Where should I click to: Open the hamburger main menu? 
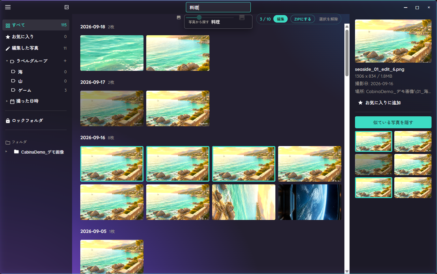point(8,7)
